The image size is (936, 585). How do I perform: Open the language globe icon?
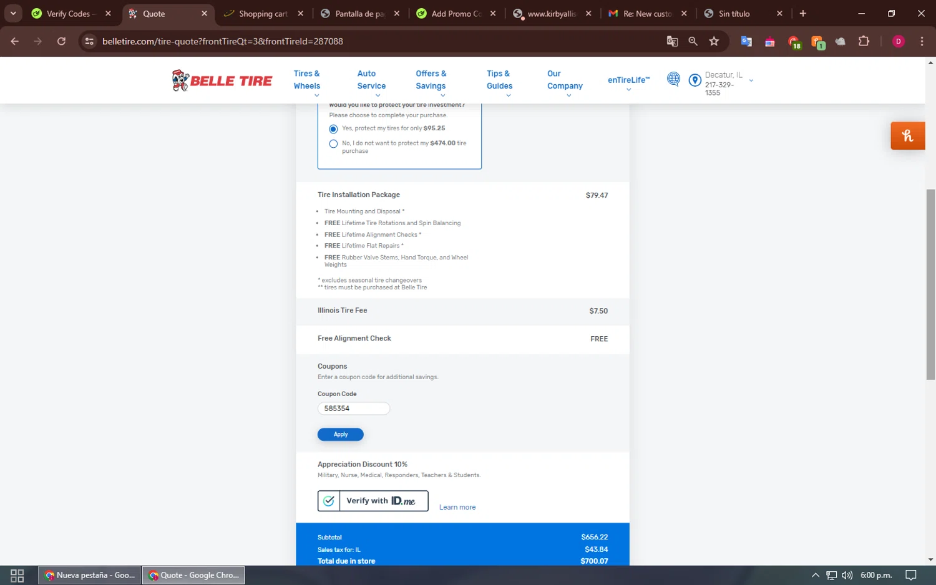coord(673,79)
